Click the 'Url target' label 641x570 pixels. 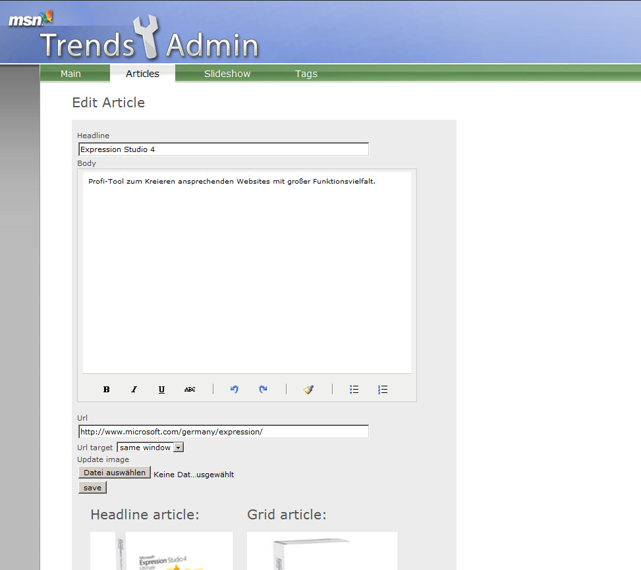tap(95, 448)
